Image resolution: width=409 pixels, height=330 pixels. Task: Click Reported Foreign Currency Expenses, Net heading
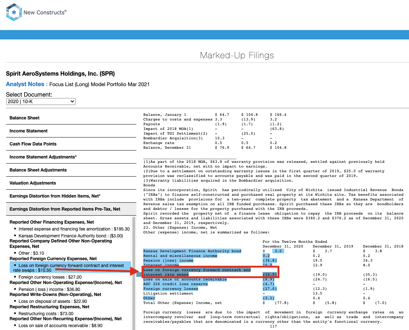[x=53, y=259]
